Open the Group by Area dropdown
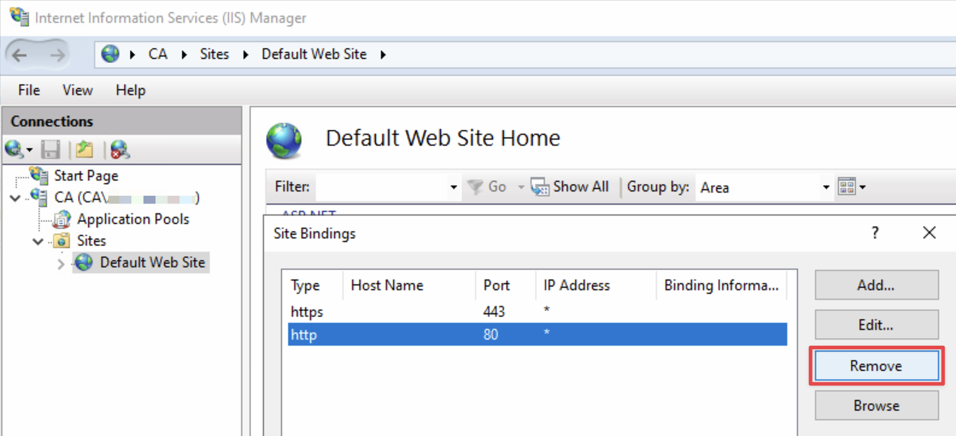Screen dimensions: 956x436 (825, 187)
